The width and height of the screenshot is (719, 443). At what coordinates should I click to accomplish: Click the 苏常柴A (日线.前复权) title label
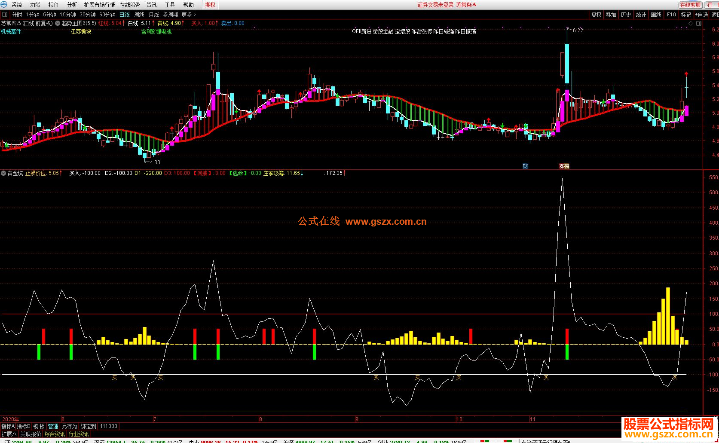tap(27, 23)
